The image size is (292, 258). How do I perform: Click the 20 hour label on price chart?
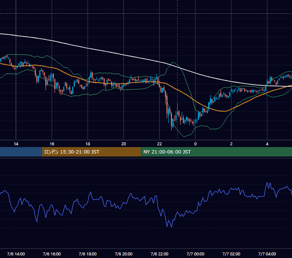pos(124,144)
